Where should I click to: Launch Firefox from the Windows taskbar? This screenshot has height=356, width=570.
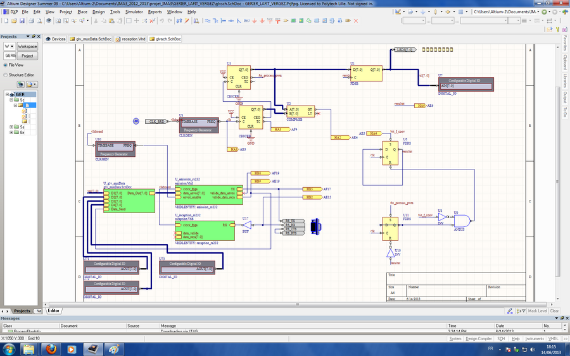click(52, 348)
